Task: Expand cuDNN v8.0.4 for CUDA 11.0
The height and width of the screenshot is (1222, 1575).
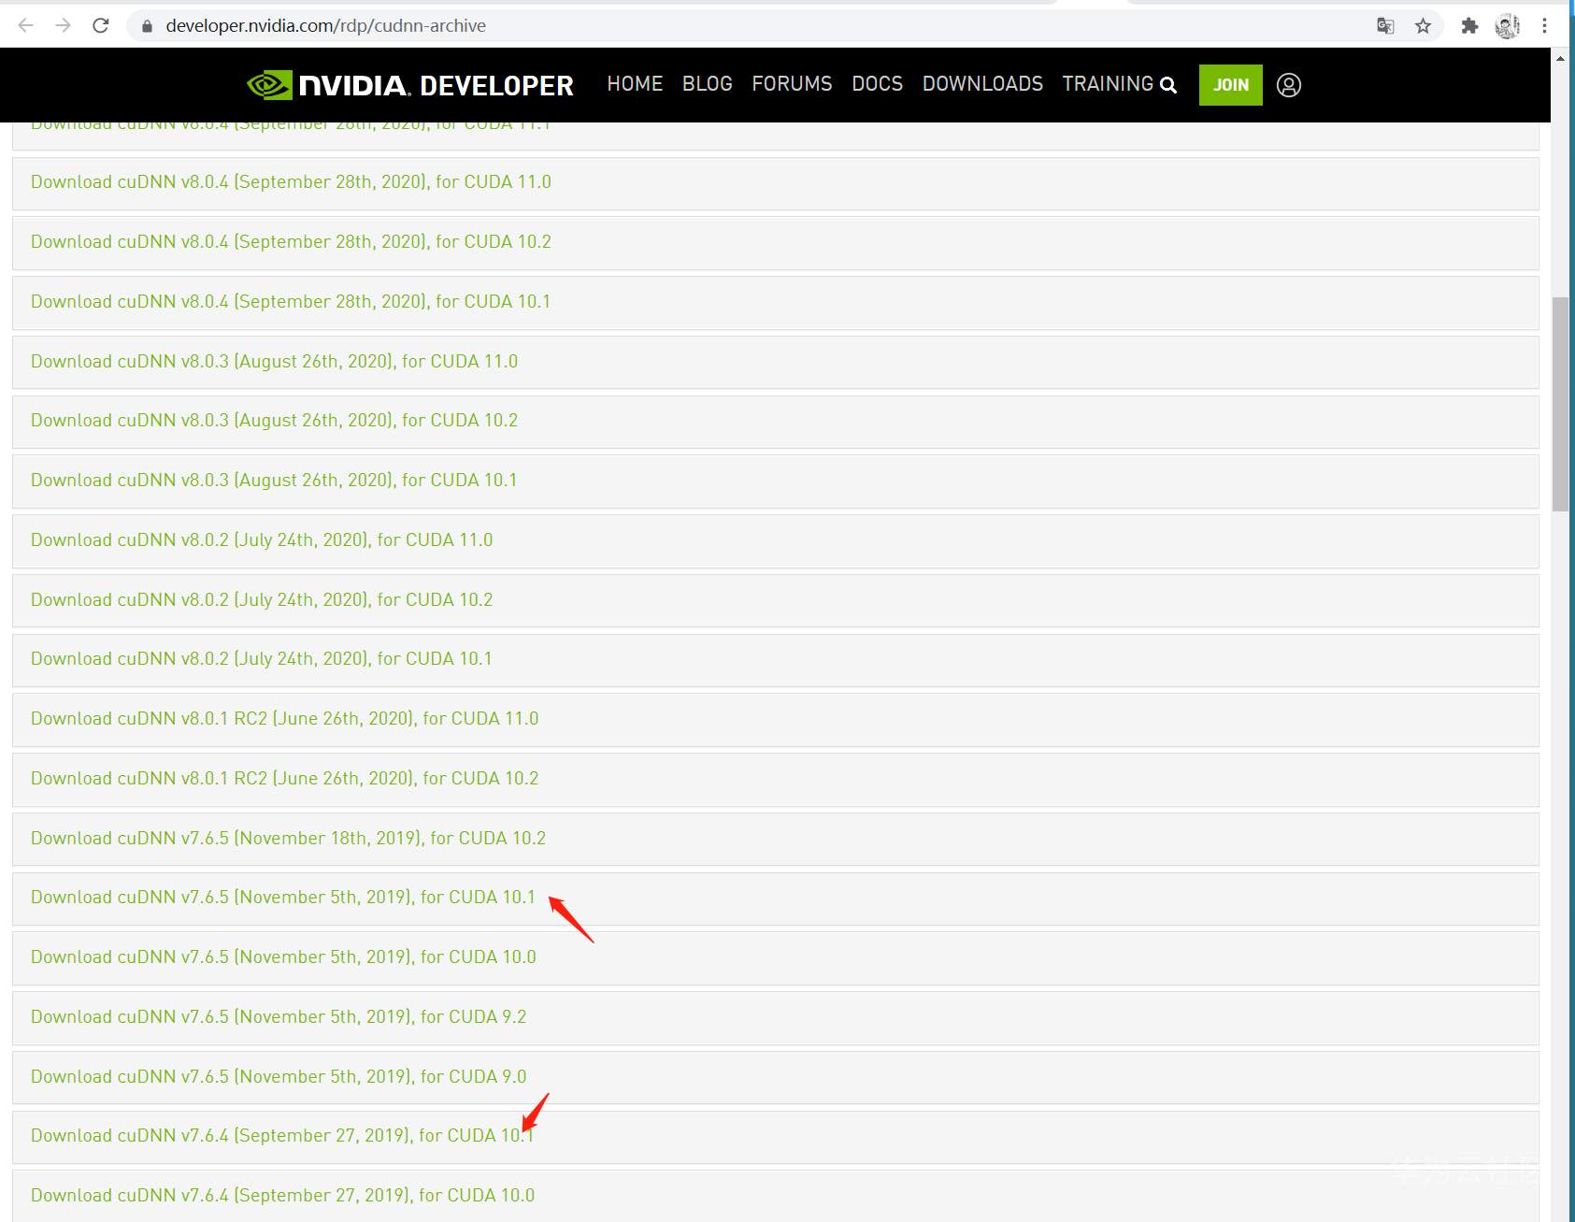Action: click(x=776, y=183)
